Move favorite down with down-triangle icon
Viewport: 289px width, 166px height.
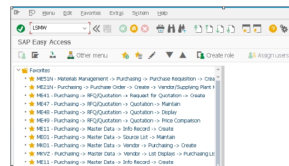169,55
